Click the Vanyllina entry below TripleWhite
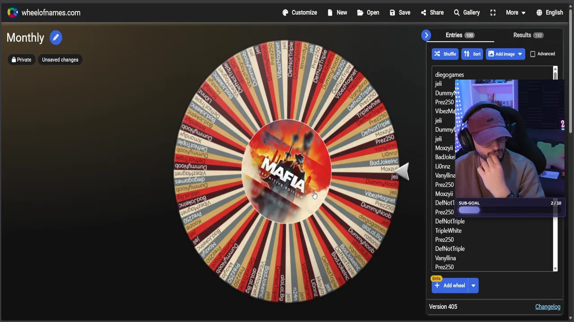574x322 pixels. click(445, 258)
